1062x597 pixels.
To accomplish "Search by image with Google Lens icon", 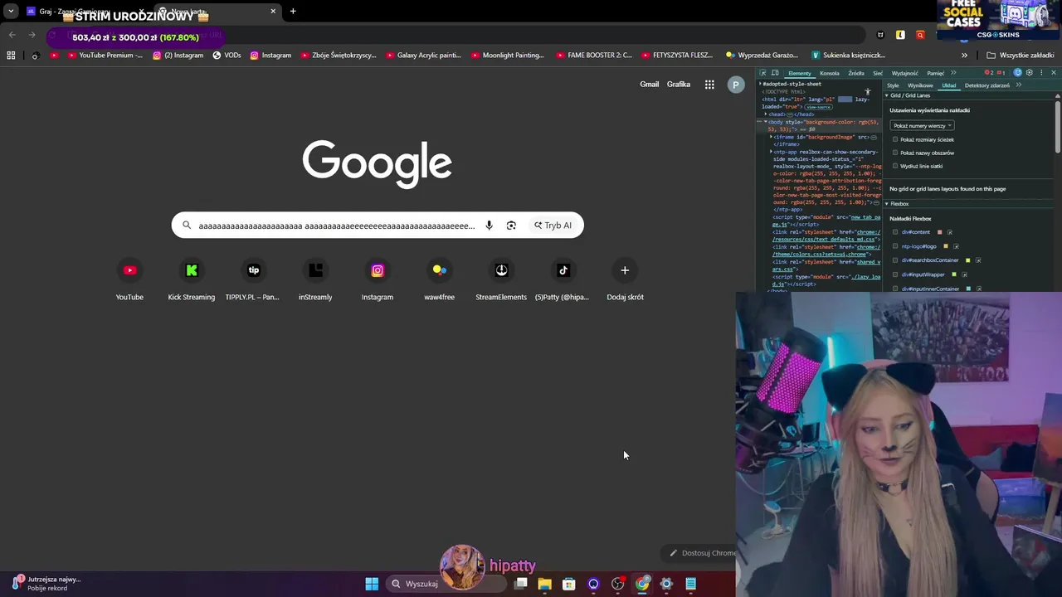I will click(x=511, y=226).
